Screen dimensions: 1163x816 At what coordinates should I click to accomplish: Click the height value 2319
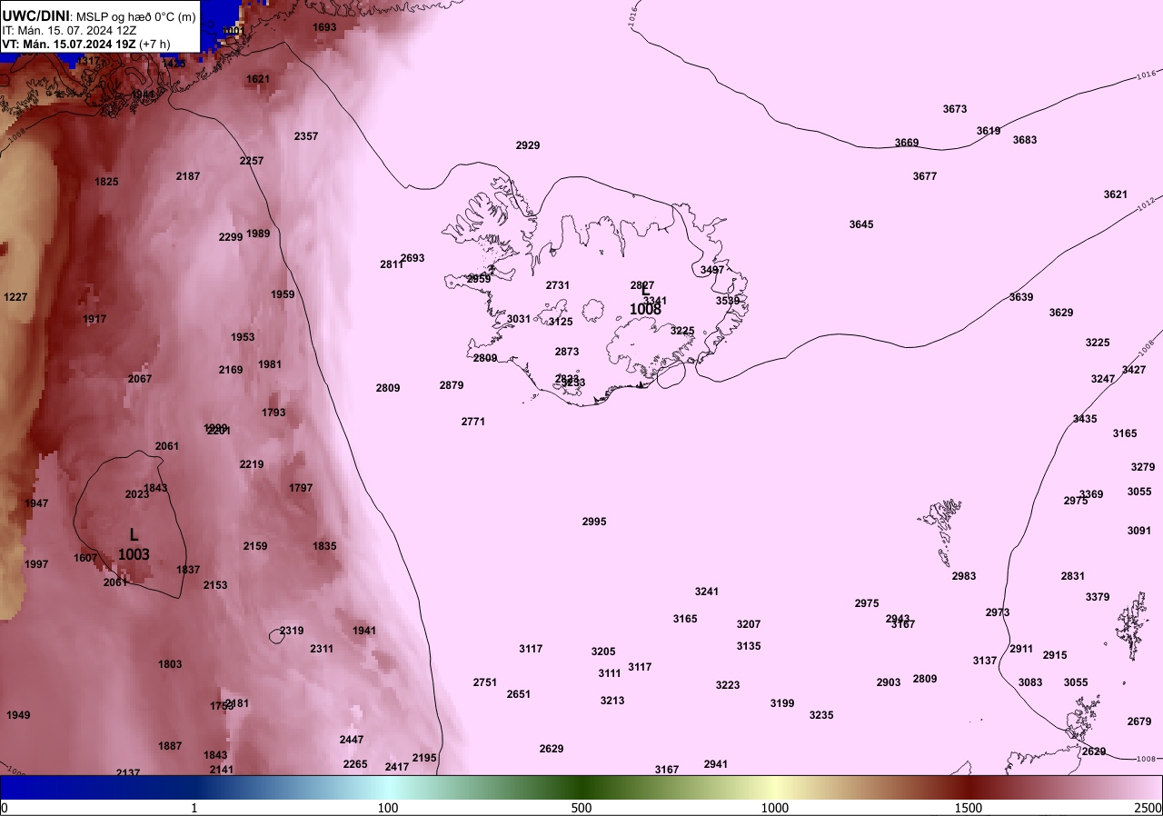pos(292,631)
